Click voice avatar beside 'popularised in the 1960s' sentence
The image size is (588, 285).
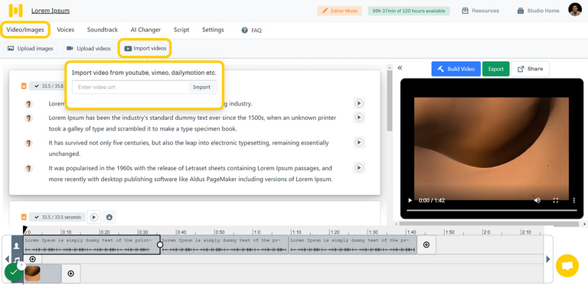(28, 168)
